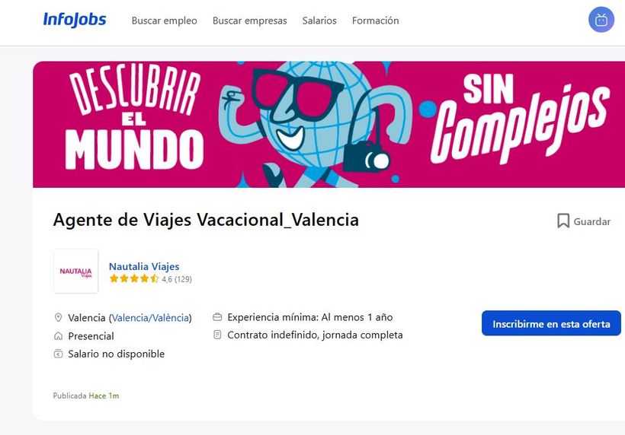Click the 4,6 (129) reviews count

[177, 279]
